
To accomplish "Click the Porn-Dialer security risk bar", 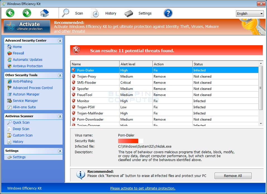I will pyautogui.click(x=128, y=141).
